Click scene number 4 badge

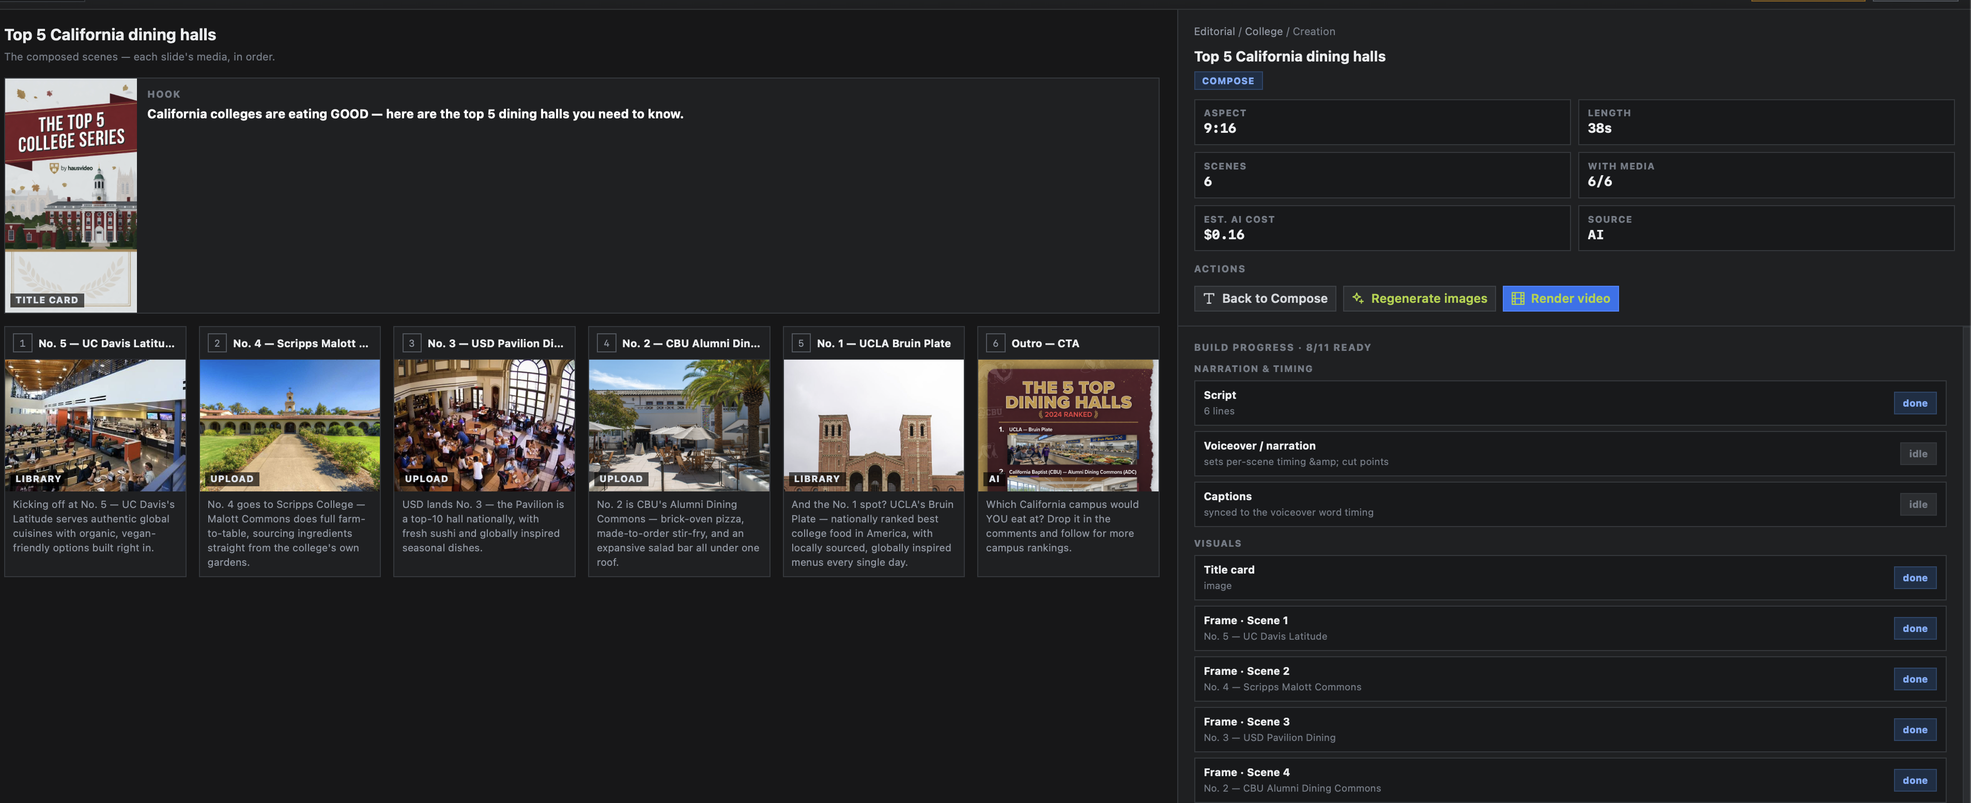pos(606,344)
